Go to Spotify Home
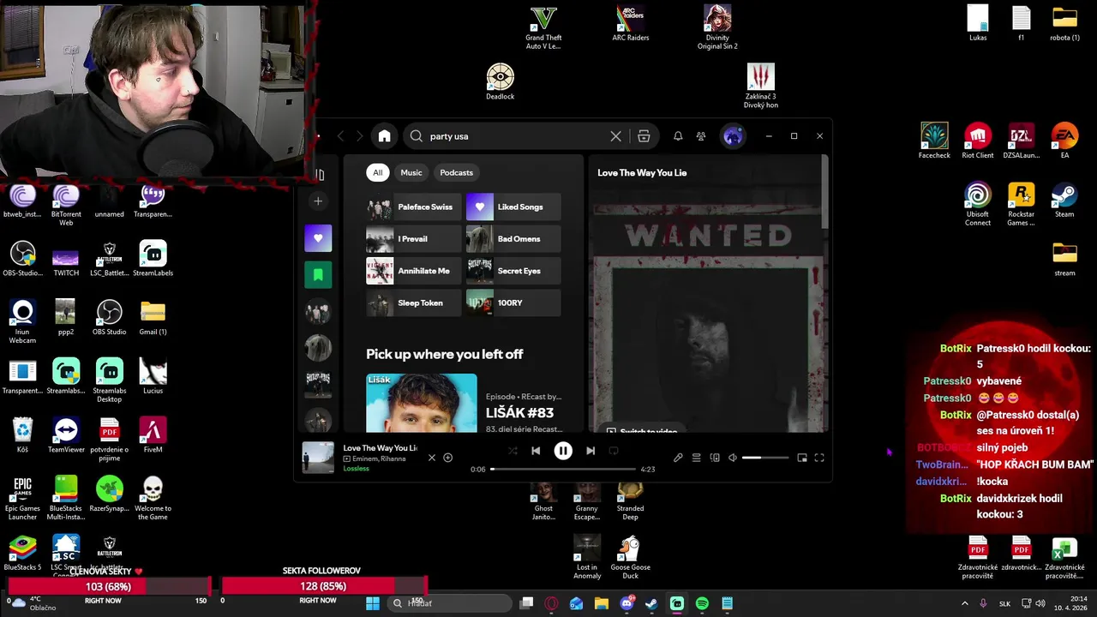Image resolution: width=1097 pixels, height=617 pixels. click(x=384, y=136)
